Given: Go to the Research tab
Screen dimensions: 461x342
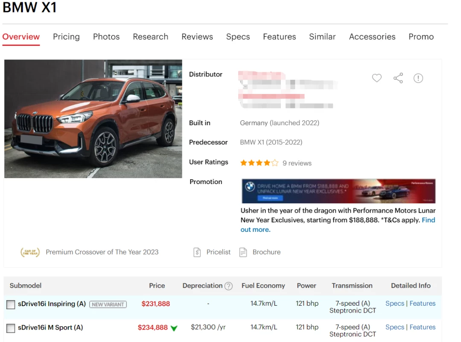Looking at the screenshot, I should coord(151,37).
